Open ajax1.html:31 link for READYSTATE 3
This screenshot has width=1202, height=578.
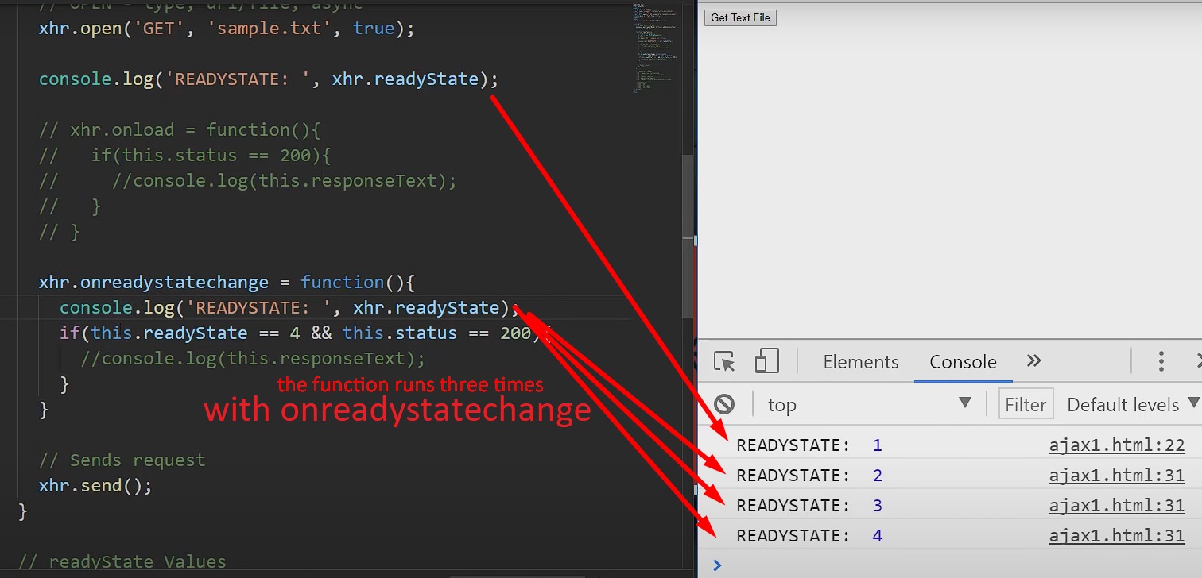[x=1116, y=506]
